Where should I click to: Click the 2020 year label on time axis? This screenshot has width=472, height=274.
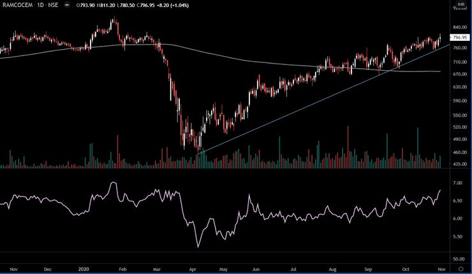tap(83, 269)
